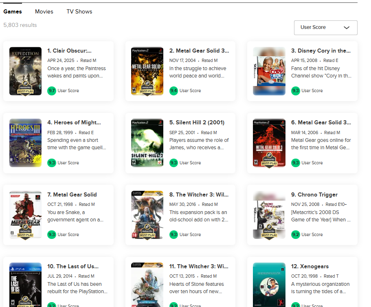Click the "A mysterious organization" description
Viewport: 371px width, 307px height.
[x=321, y=287]
